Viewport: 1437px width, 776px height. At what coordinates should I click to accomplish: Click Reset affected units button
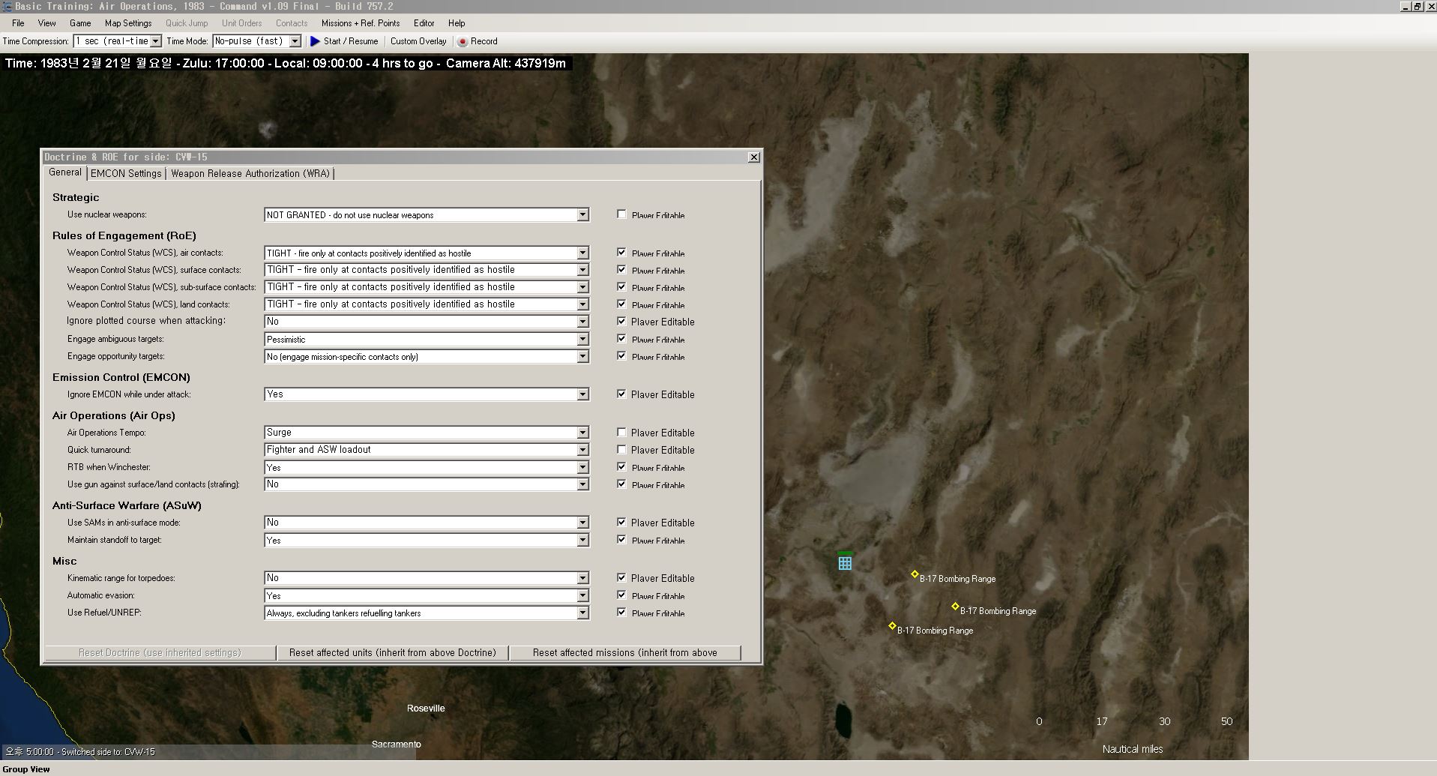tap(393, 653)
